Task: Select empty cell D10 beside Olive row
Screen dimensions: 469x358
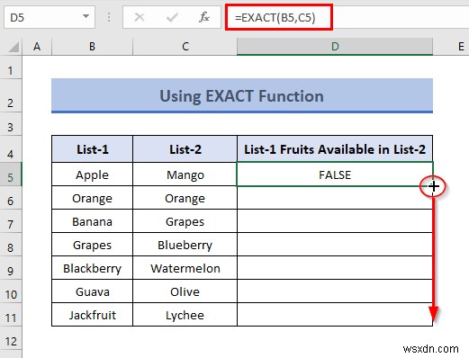Action: pyautogui.click(x=335, y=291)
